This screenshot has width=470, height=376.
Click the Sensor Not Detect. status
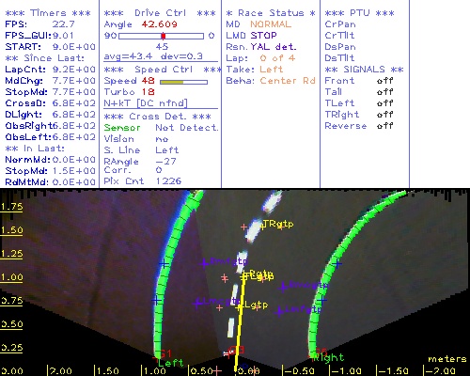tap(161, 128)
